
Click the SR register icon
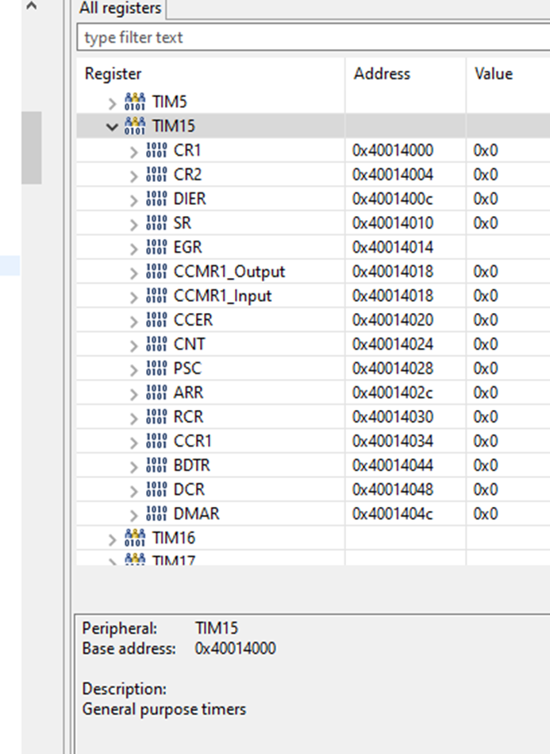pyautogui.click(x=156, y=222)
